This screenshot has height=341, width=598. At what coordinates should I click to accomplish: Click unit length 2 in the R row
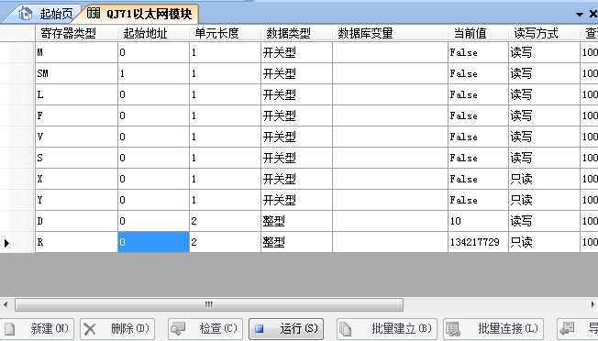(225, 242)
